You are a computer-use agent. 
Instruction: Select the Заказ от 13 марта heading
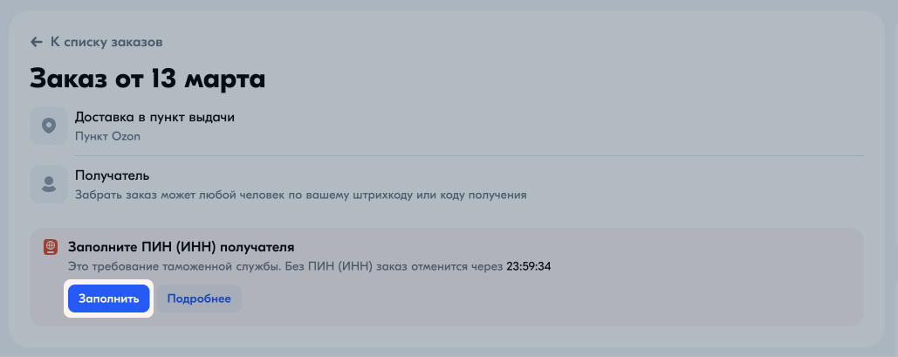click(x=147, y=79)
